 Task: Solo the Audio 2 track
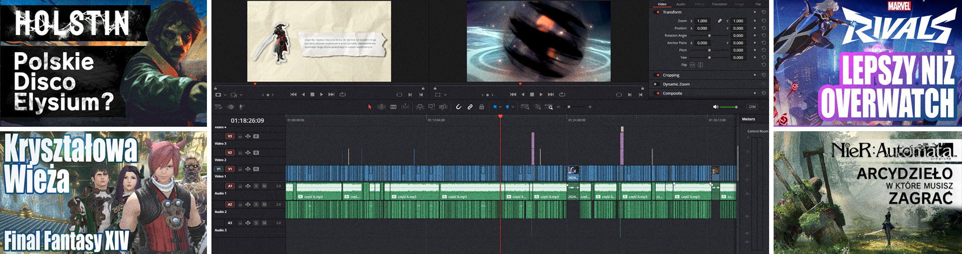[256, 204]
